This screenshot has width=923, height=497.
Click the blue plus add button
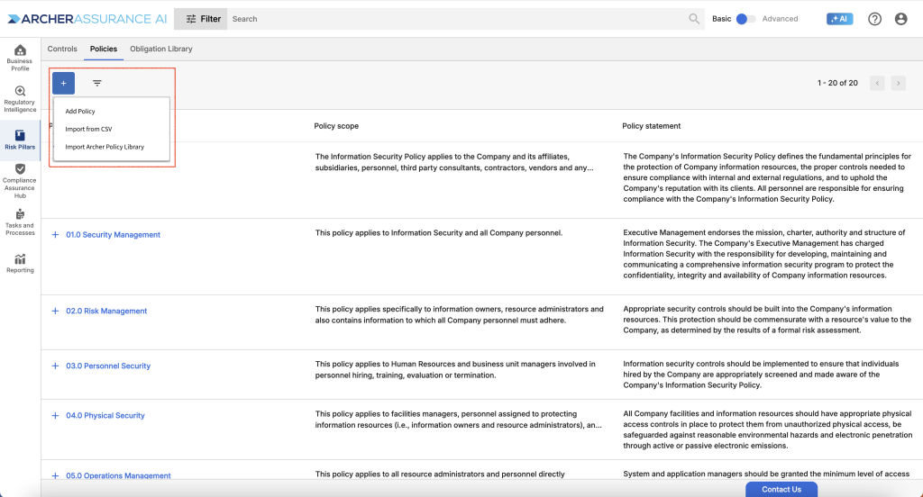[64, 83]
